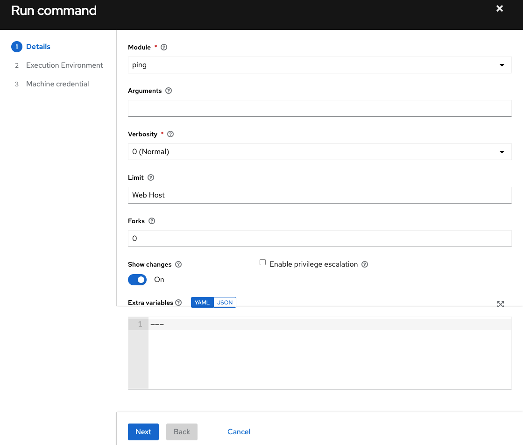523x445 pixels.
Task: Enable privilege escalation checkbox
Action: tap(262, 262)
